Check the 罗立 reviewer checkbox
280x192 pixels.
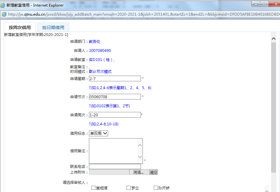128,188
